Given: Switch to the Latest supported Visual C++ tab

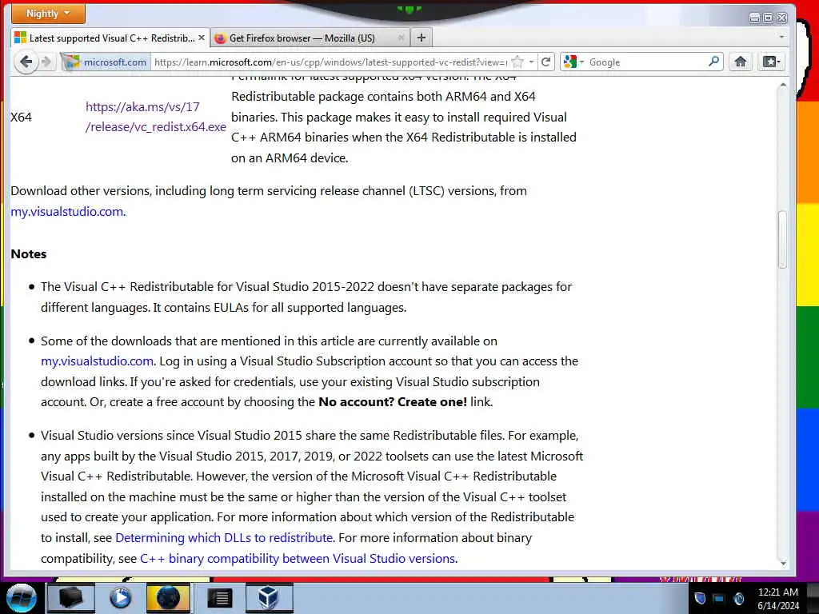Looking at the screenshot, I should 110,38.
